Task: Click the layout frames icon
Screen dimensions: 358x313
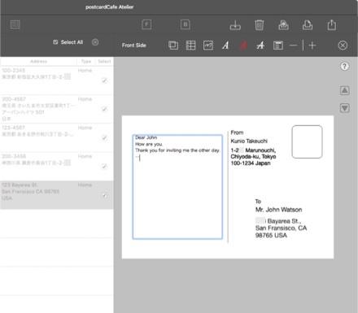Action: (x=173, y=46)
